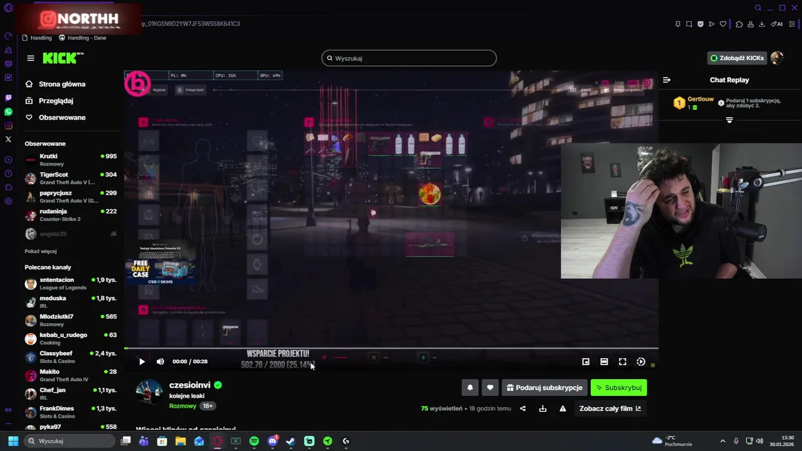Open meduska recommended channel
The width and height of the screenshot is (802, 451).
(x=71, y=302)
